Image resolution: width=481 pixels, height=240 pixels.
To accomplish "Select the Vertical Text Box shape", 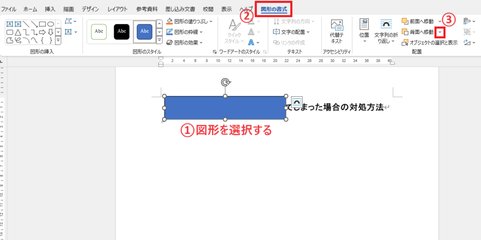I will tap(18, 24).
